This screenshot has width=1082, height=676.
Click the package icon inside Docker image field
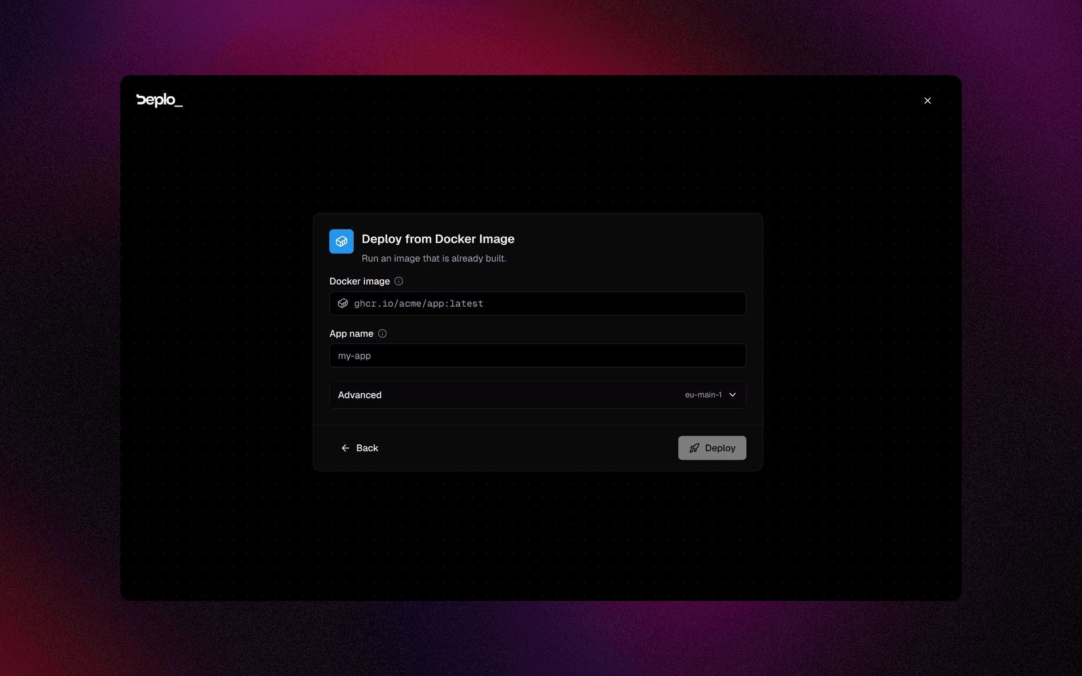click(x=343, y=304)
